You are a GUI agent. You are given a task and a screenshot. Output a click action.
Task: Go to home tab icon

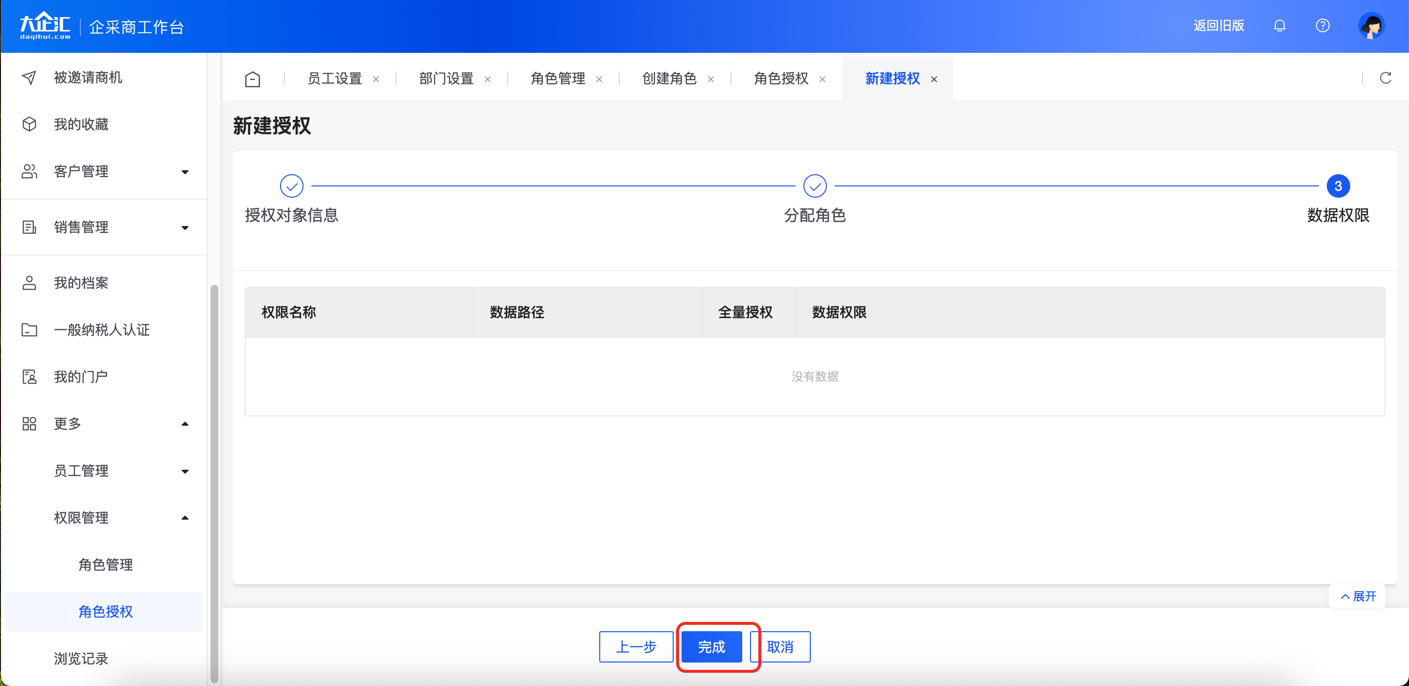pyautogui.click(x=252, y=79)
